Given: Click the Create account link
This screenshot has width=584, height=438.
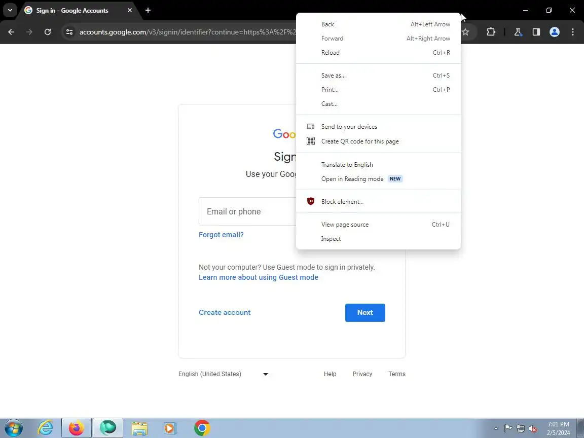Looking at the screenshot, I should tap(225, 312).
